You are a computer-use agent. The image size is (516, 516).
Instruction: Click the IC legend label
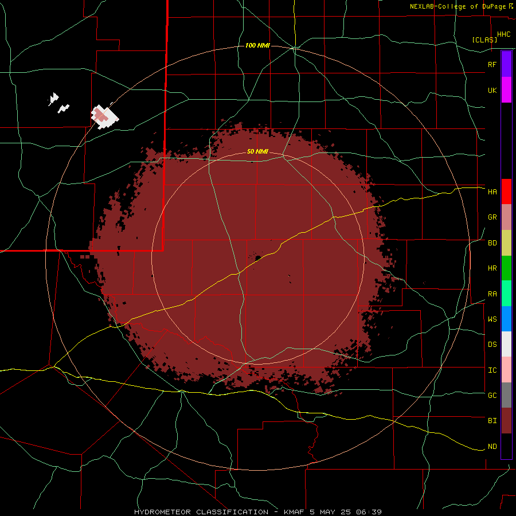(492, 370)
